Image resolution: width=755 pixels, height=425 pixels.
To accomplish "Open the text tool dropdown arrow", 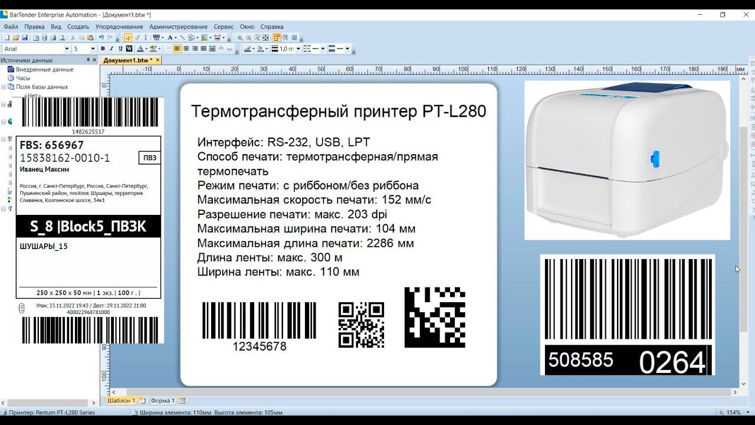I will (x=175, y=37).
